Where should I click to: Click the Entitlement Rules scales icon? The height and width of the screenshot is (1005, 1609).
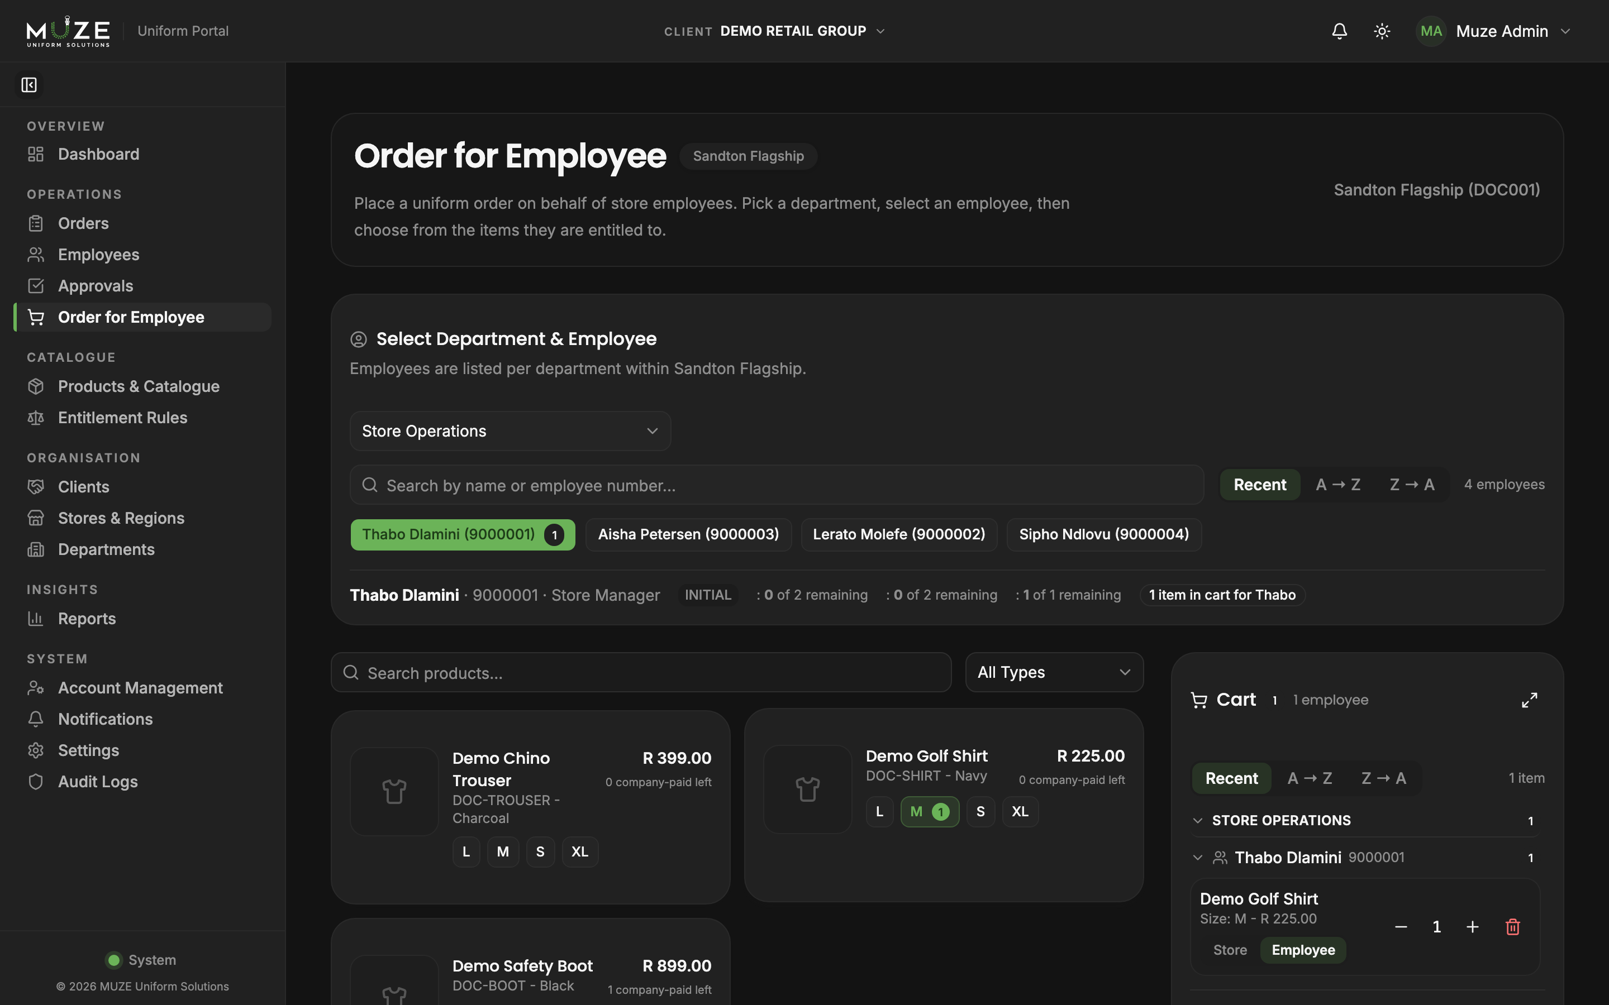click(x=36, y=418)
